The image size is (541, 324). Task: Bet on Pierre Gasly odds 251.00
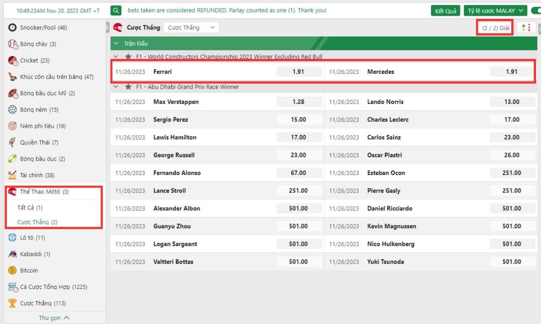(x=512, y=191)
